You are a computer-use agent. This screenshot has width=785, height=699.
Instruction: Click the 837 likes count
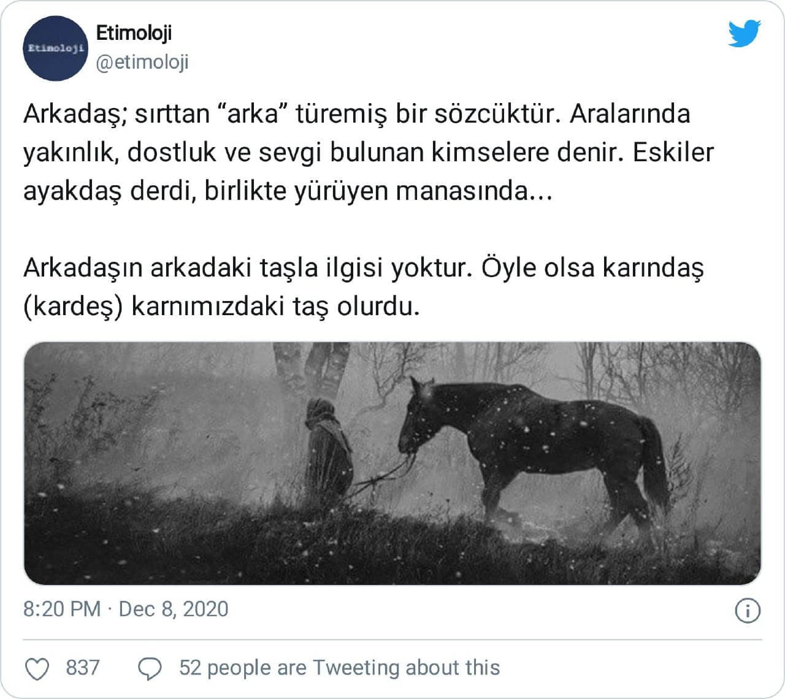[x=83, y=668]
